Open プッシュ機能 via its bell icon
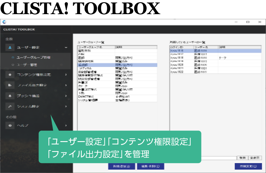This screenshot has height=173, width=266. coord(10,96)
